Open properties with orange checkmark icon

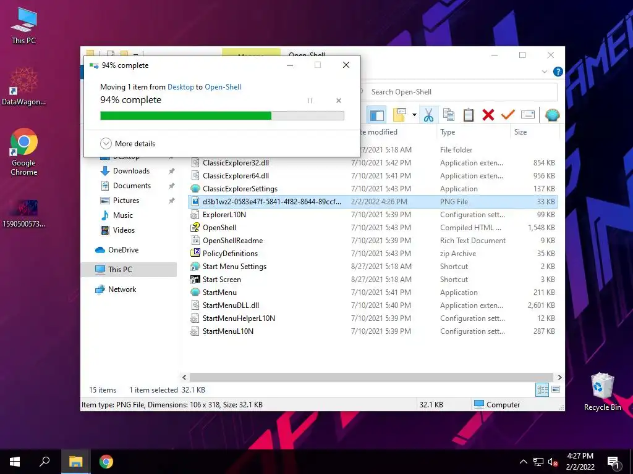tap(508, 115)
